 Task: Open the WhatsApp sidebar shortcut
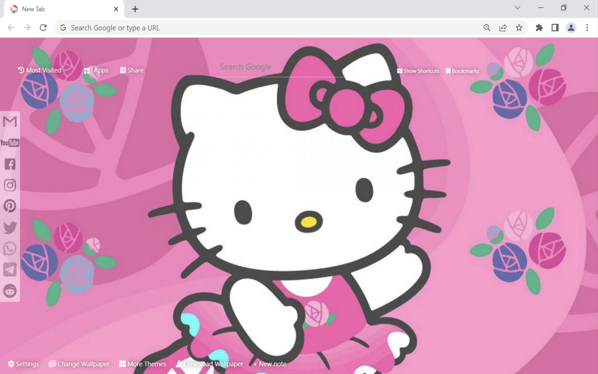pyautogui.click(x=10, y=248)
